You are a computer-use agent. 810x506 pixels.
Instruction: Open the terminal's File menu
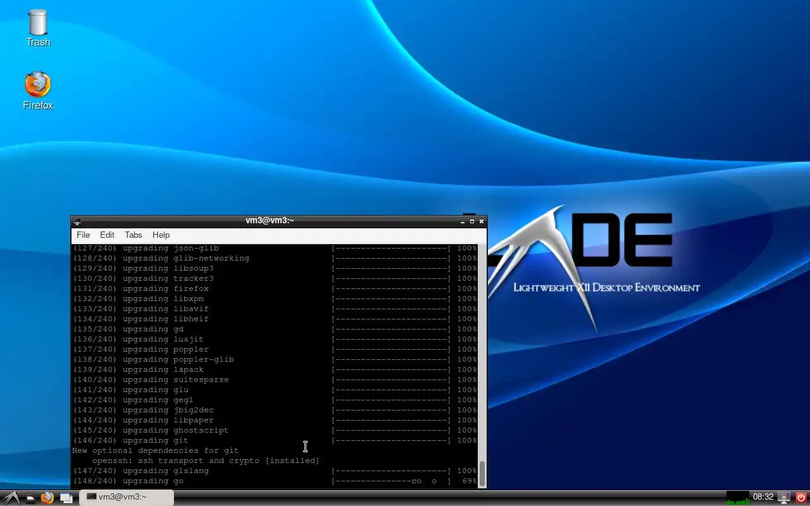(84, 235)
